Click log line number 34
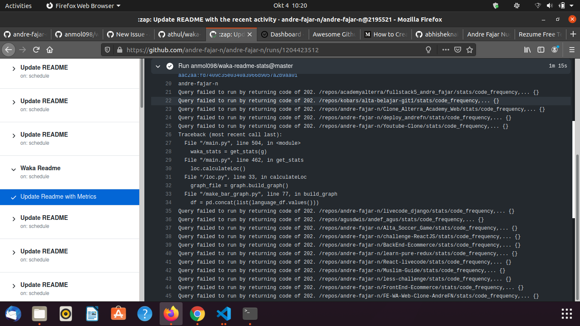580x326 pixels. [169, 202]
